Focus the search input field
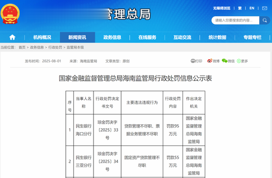This screenshot has height=178, width=272. [x=235, y=20]
